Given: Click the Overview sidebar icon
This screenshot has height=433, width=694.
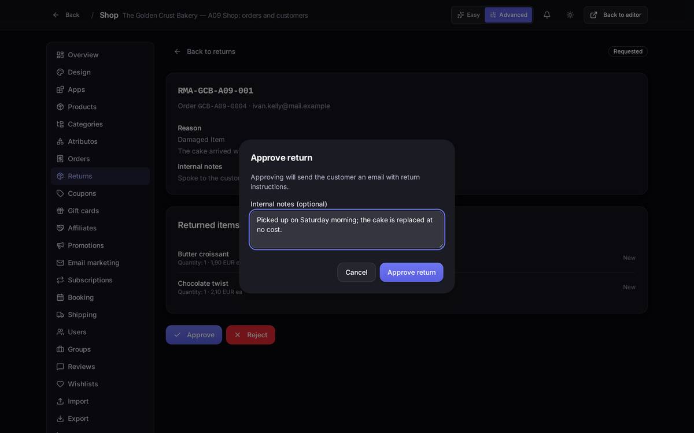Looking at the screenshot, I should tap(60, 55).
